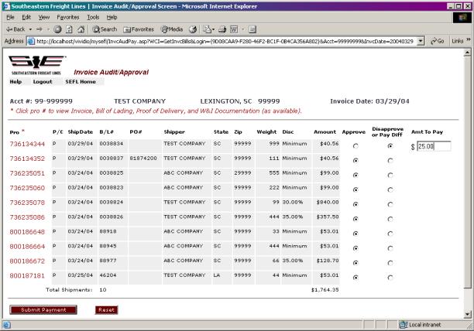
Task: Select Disapprove radio for Pro 736134352
Action: (x=390, y=160)
